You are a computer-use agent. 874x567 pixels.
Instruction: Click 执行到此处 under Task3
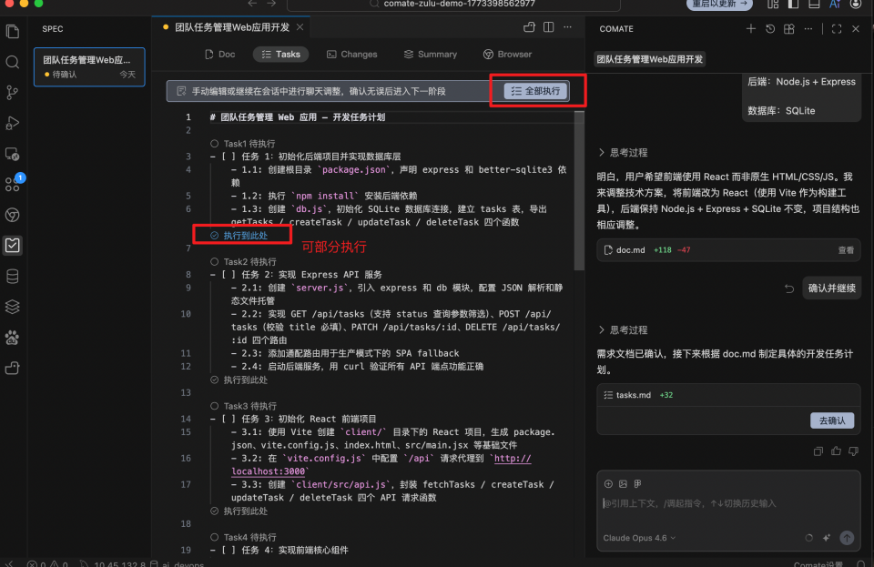point(239,511)
